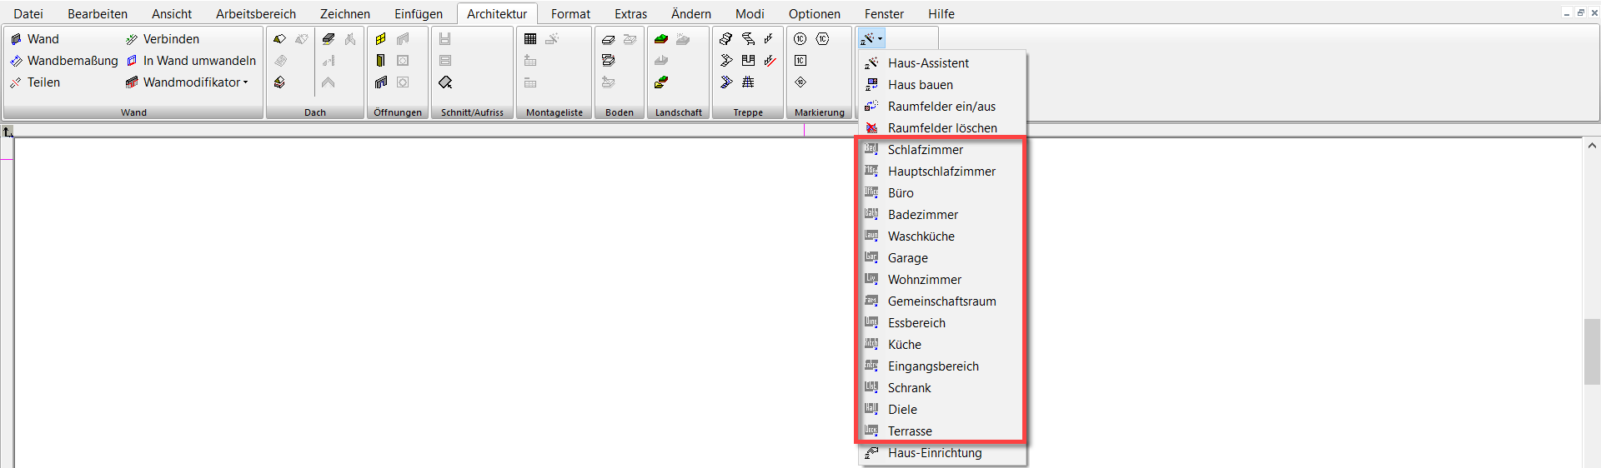This screenshot has width=1601, height=468.
Task: Select the green terrain icon in Landschaft
Action: coord(661,39)
